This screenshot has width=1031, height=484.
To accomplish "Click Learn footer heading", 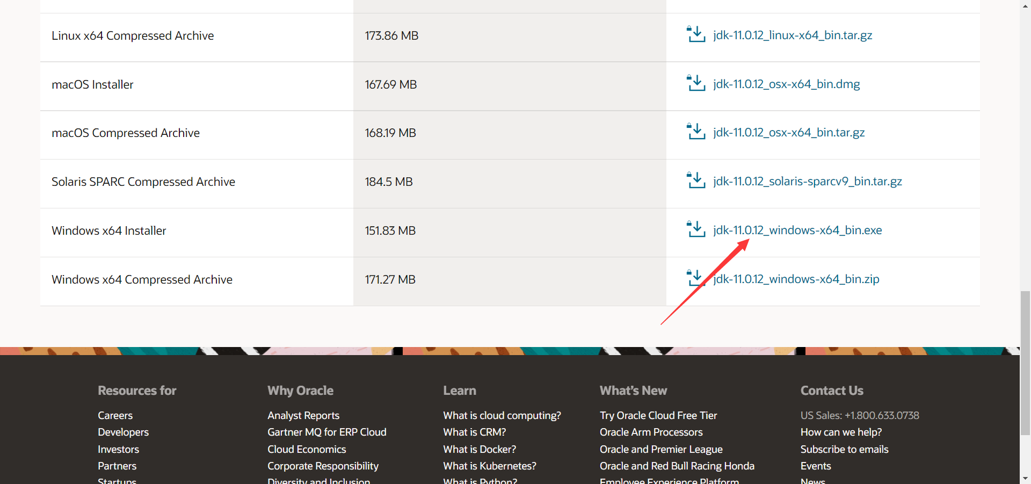I will pos(460,391).
